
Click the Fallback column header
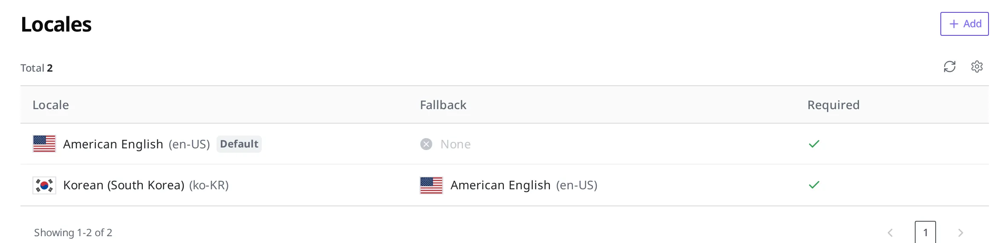coord(443,105)
